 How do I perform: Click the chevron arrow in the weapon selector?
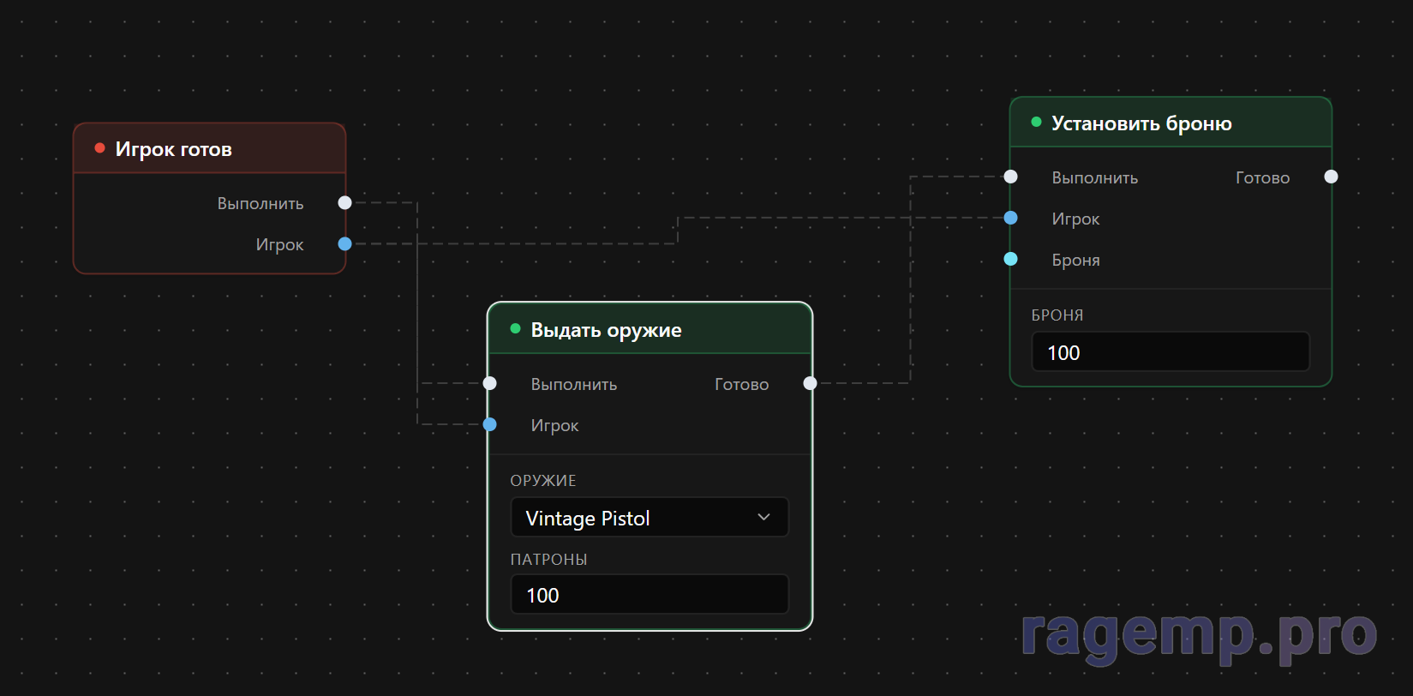[x=763, y=518]
